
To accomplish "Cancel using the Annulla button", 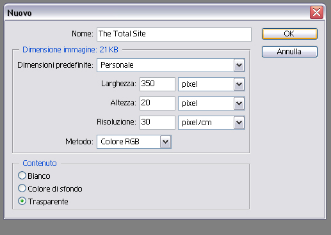I will coord(289,52).
